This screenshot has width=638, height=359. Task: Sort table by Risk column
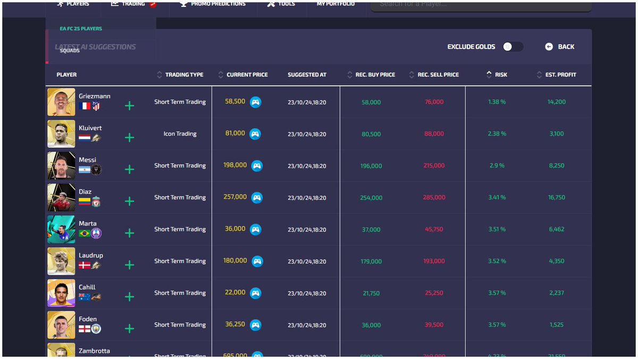[x=497, y=75]
